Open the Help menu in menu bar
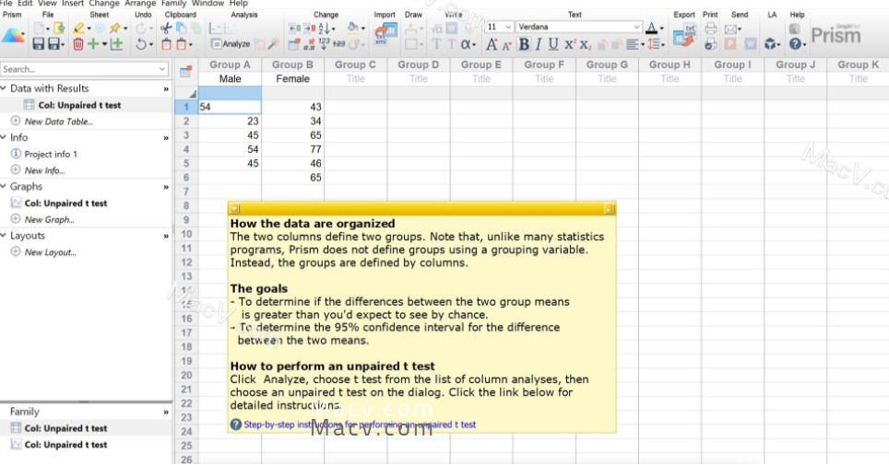The height and width of the screenshot is (465, 889). [238, 4]
